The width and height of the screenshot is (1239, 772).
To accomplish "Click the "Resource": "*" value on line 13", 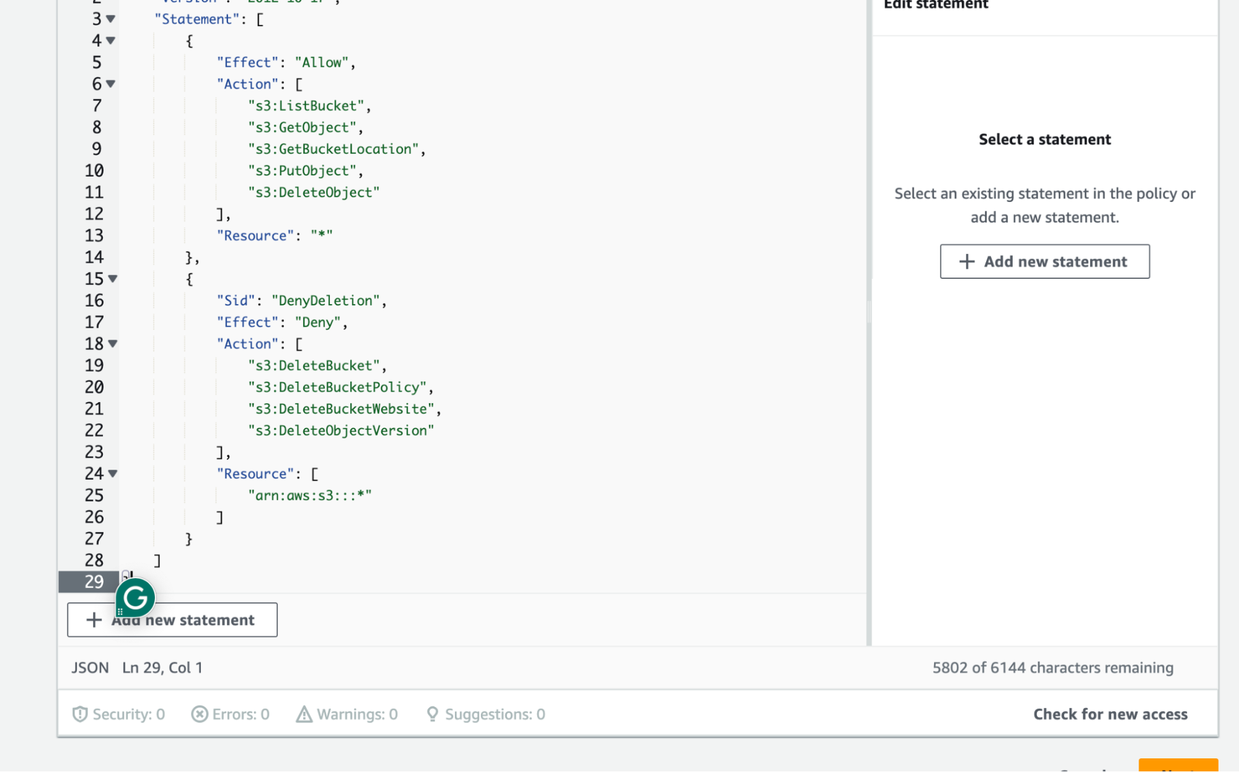I will pos(322,235).
